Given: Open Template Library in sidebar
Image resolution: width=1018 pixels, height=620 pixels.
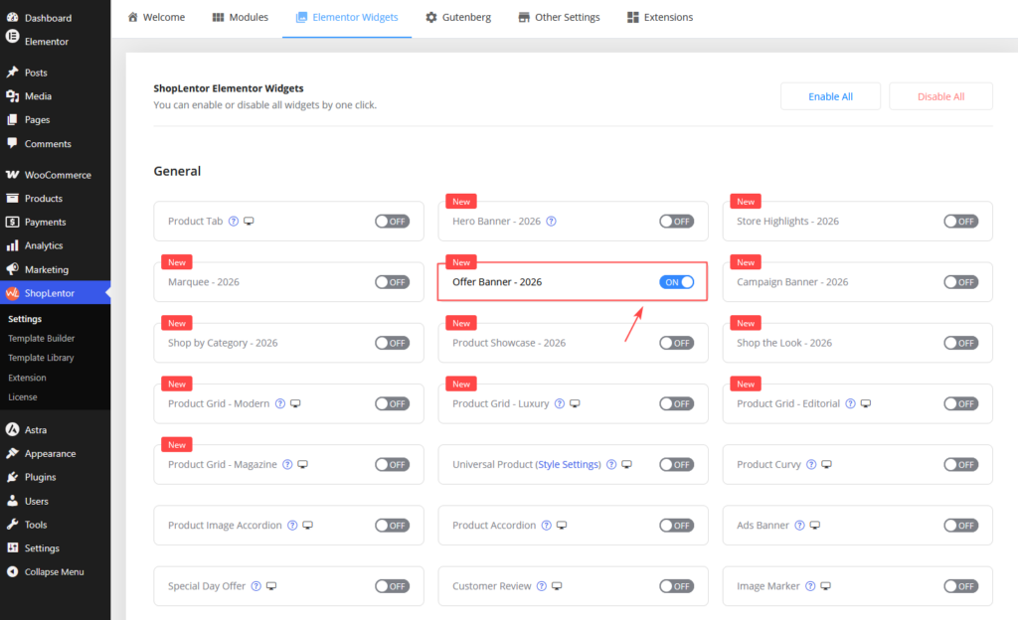Looking at the screenshot, I should pos(41,358).
